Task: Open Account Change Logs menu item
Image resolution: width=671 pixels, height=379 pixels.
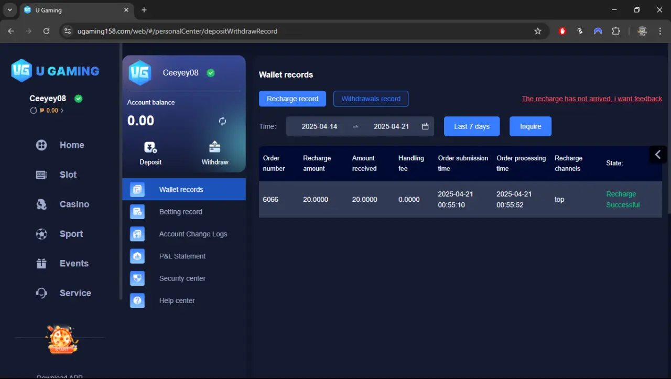Action: pos(184,234)
